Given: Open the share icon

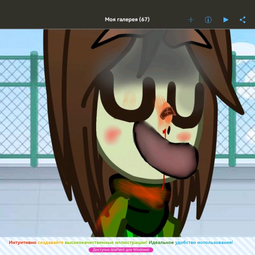Looking at the screenshot, I should point(243,20).
